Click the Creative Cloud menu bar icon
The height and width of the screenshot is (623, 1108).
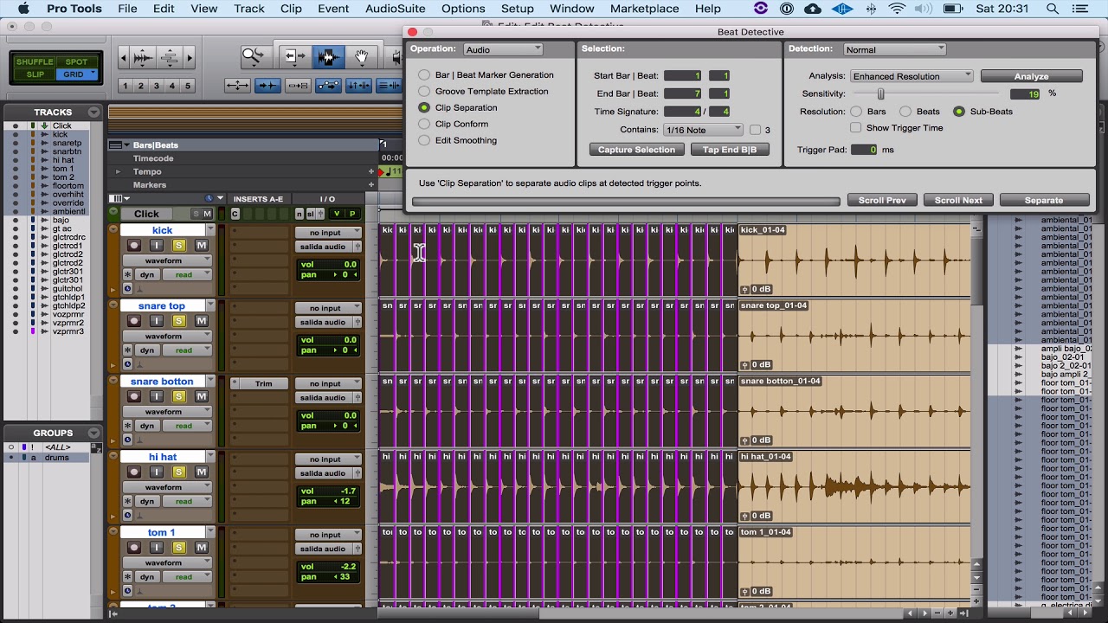tap(812, 9)
